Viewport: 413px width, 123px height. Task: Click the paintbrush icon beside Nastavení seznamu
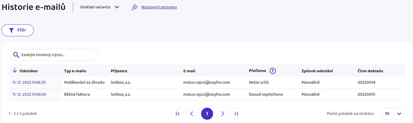point(135,7)
